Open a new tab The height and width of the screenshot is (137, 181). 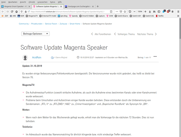(x=98, y=6)
